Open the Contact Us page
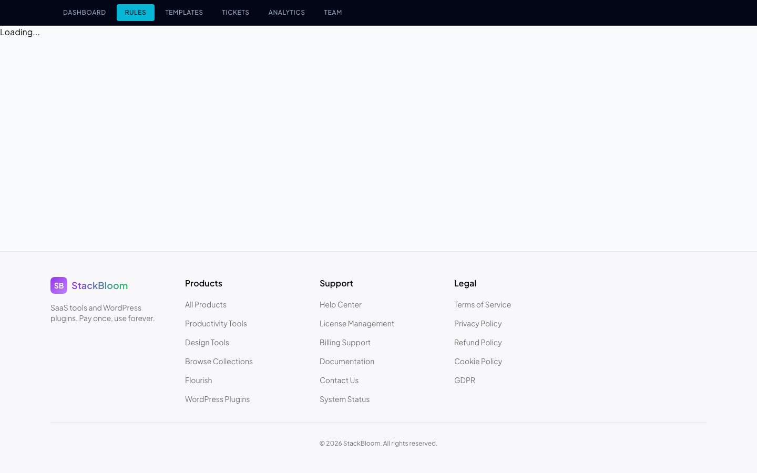Screen dimensions: 757x473 tap(339, 380)
